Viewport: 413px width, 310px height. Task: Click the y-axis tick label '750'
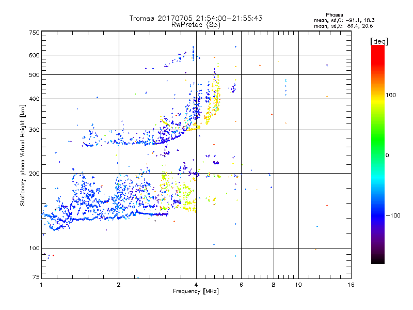point(35,33)
